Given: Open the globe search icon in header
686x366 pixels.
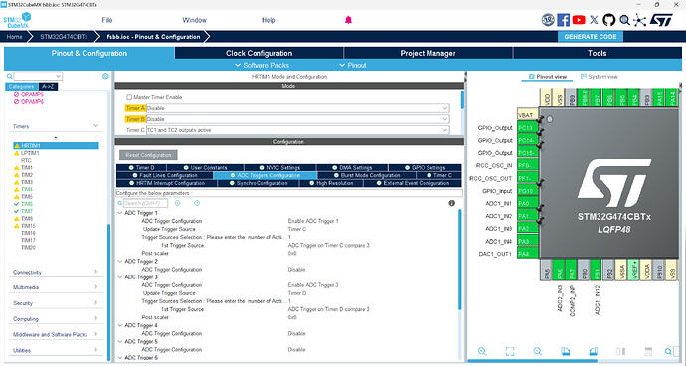Looking at the screenshot, I should [x=624, y=20].
